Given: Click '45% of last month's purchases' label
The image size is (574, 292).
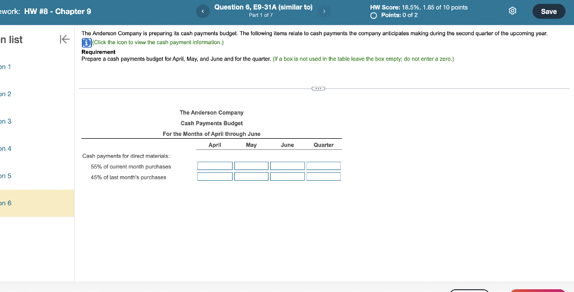Looking at the screenshot, I should pos(128,177).
